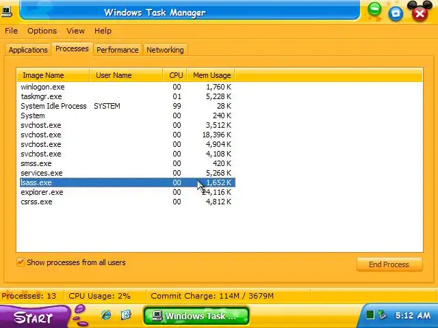The image size is (438, 328).
Task: Select the lsass.exe process
Action: [x=128, y=182]
